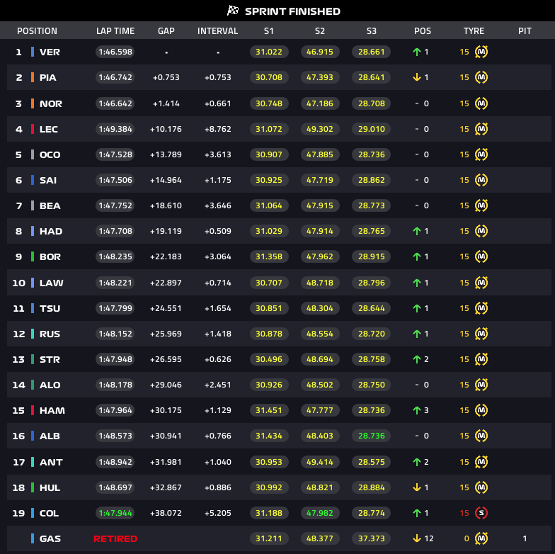Click ALB's green sector 3 time
Viewport: 555px width, 554px height.
pos(371,436)
